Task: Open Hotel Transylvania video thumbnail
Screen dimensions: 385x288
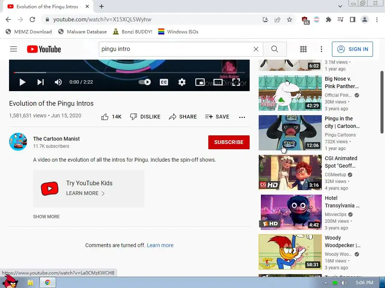Action: tap(290, 212)
